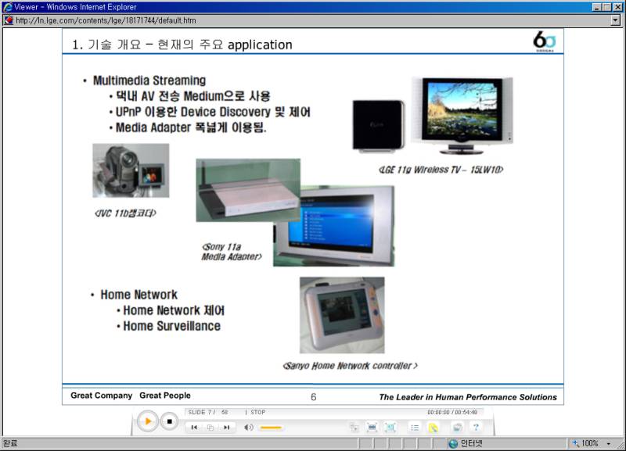
Task: Start slide playback with the orange play button
Action: pos(148,421)
